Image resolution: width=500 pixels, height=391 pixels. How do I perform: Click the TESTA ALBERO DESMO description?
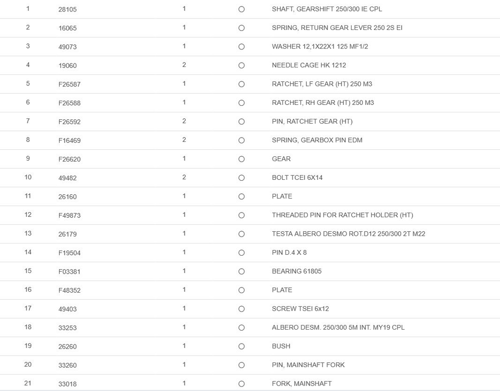348,234
